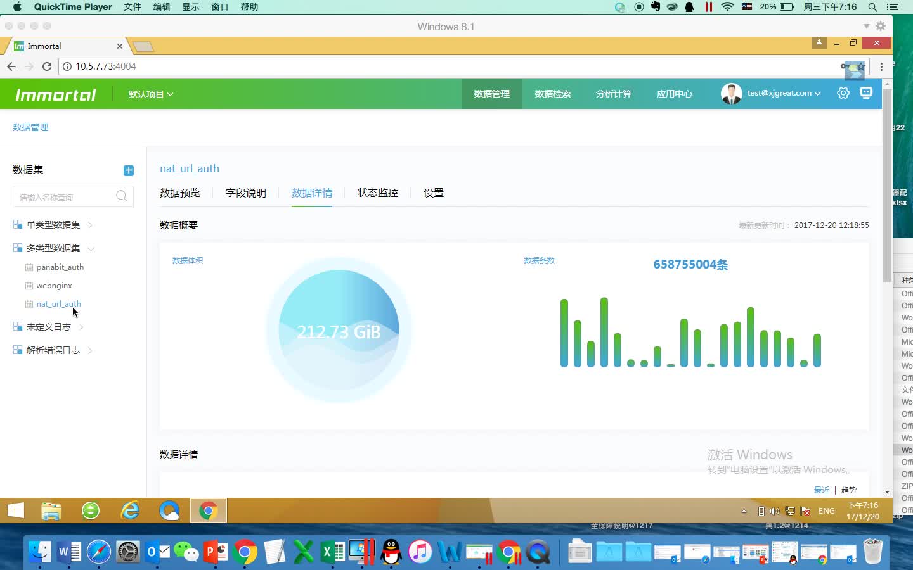Click Spotlight search in macOS menu bar
The image size is (913, 570).
tap(873, 7)
